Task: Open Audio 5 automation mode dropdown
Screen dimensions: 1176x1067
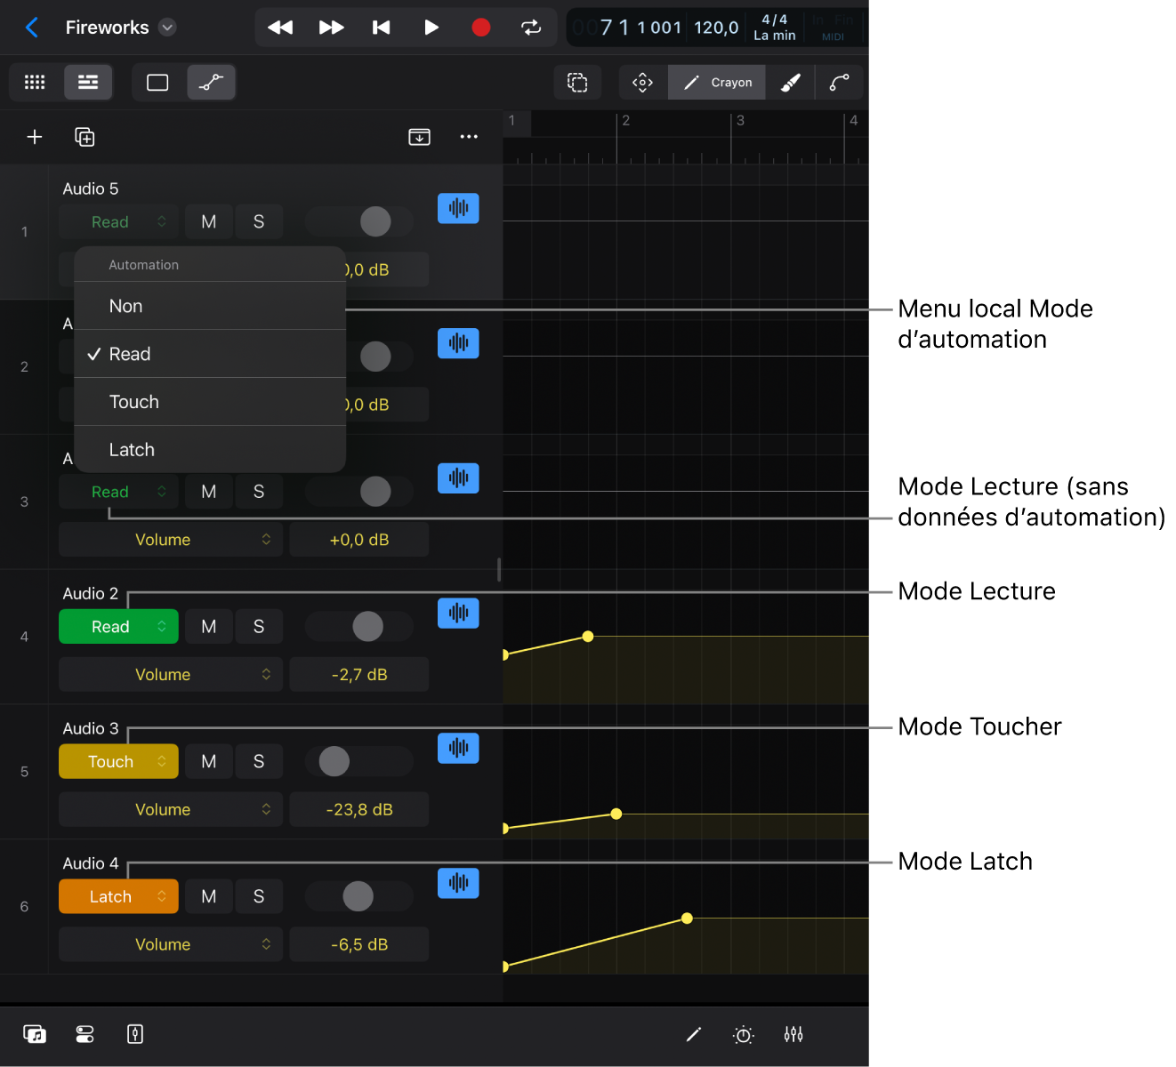Action: pyautogui.click(x=118, y=221)
